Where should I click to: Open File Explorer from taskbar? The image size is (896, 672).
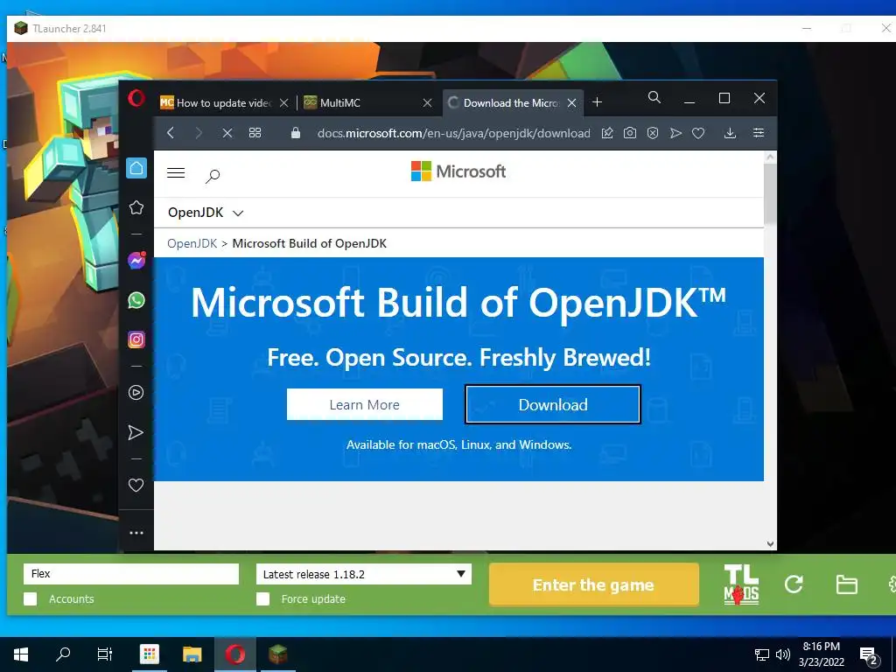(192, 654)
